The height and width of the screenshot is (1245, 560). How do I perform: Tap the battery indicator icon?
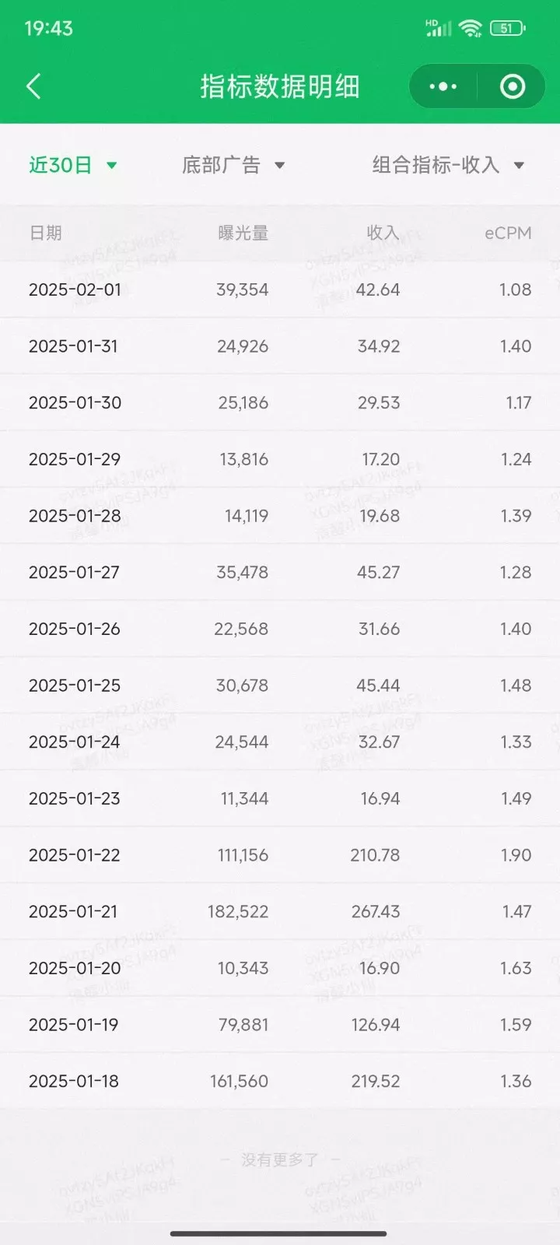click(x=508, y=29)
